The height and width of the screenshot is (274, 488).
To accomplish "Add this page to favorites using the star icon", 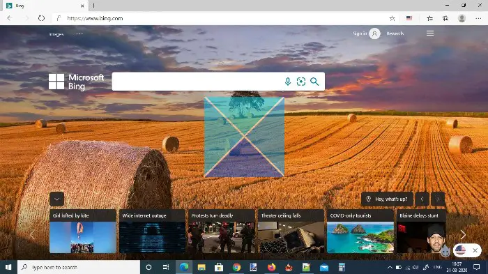I will [x=392, y=18].
